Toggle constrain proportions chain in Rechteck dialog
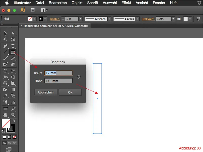The width and height of the screenshot is (203, 152). (79, 77)
